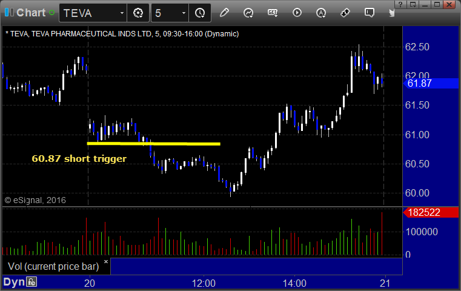This screenshot has height=291, width=461.
Task: Click the 62.50 price axis label
Action: (417, 47)
